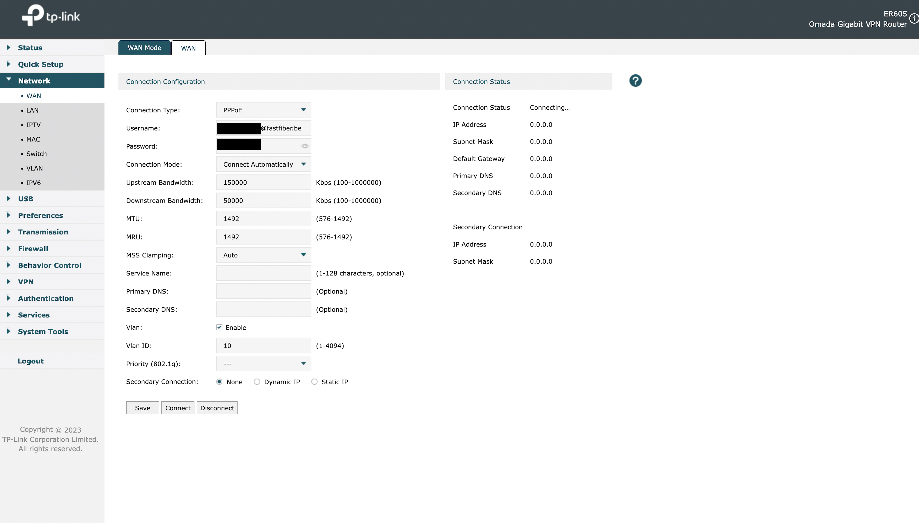919x523 pixels.
Task: Click the help question mark icon
Action: (x=635, y=81)
